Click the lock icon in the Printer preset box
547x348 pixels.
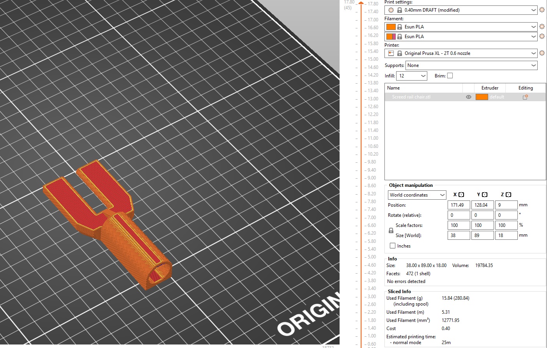pos(400,53)
